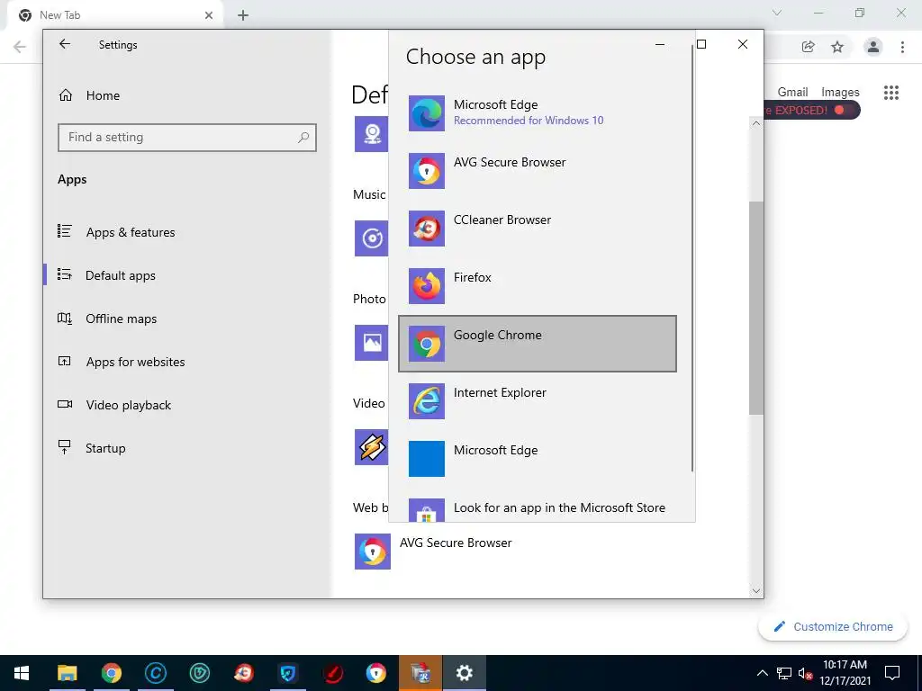Screen dimensions: 922x691
Task: Open the notification center icon
Action: pos(892,673)
